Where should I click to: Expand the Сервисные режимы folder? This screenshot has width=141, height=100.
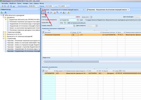pyautogui.click(x=3, y=32)
